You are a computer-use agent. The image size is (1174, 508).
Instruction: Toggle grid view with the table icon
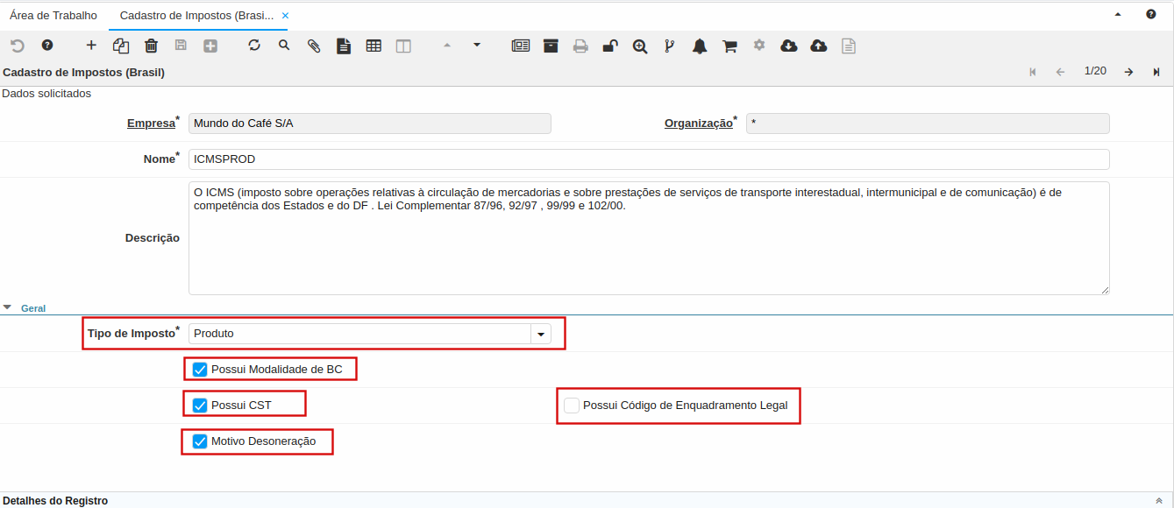(x=374, y=46)
